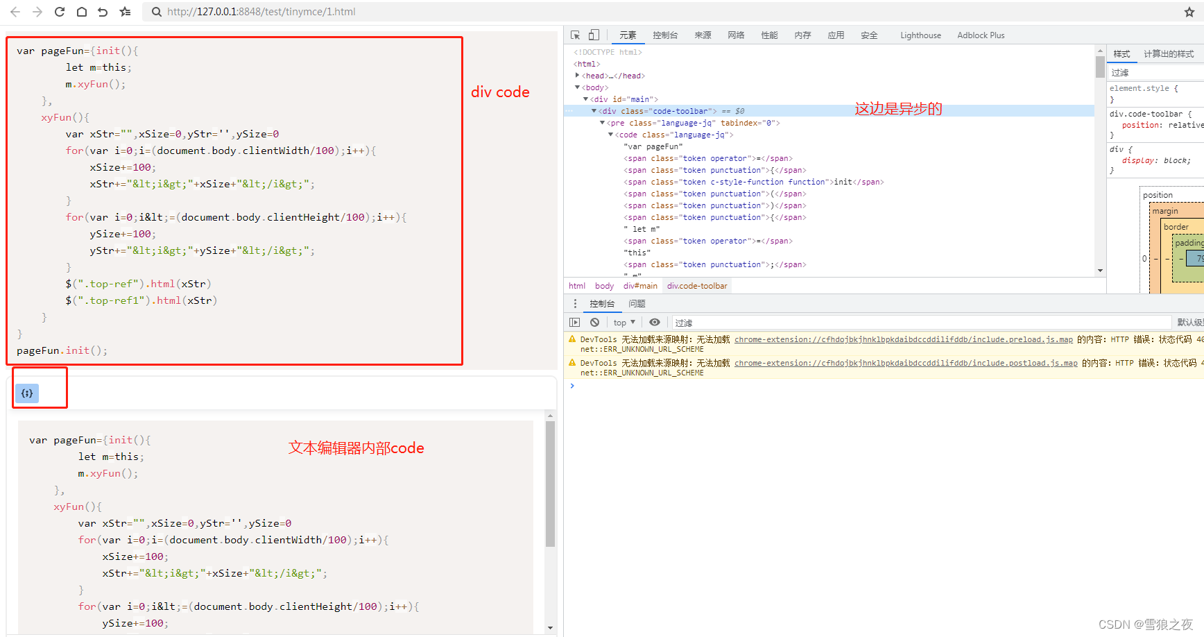Click the browser bookmark star icon
The height and width of the screenshot is (637, 1204).
click(1189, 11)
